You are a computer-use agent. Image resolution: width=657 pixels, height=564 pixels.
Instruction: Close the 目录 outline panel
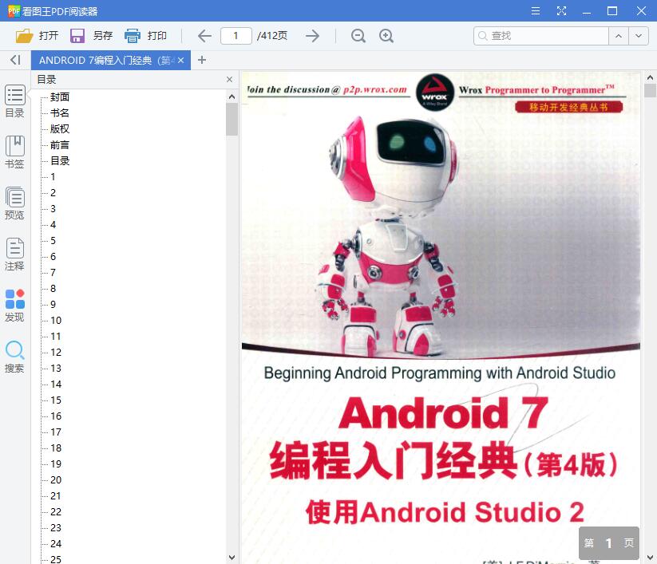229,80
